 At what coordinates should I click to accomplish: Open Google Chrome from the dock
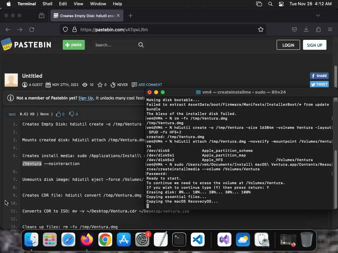(x=105, y=239)
